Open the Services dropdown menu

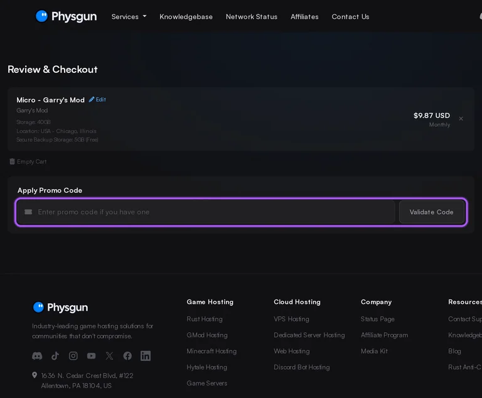pyautogui.click(x=129, y=16)
